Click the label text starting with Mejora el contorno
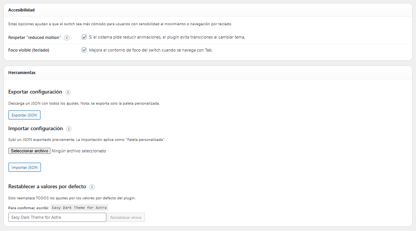This screenshot has height=231, width=416. (150, 50)
